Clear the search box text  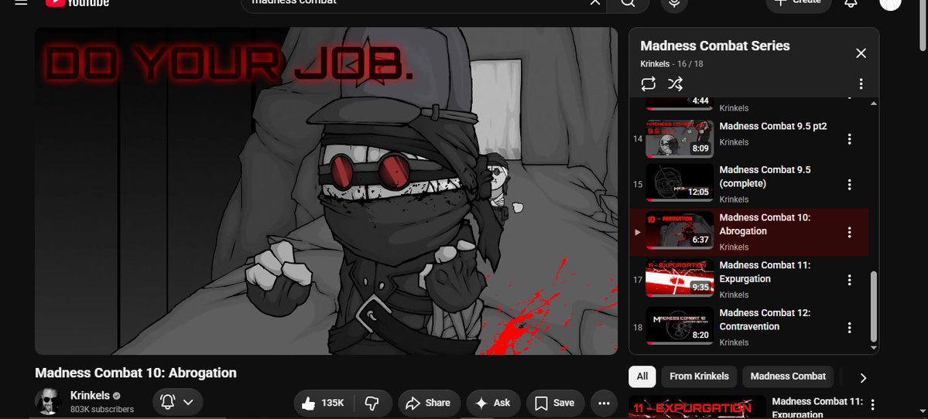[x=594, y=2]
